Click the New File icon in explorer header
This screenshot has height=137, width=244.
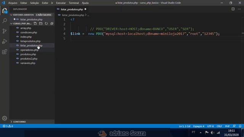pyautogui.click(x=35, y=24)
